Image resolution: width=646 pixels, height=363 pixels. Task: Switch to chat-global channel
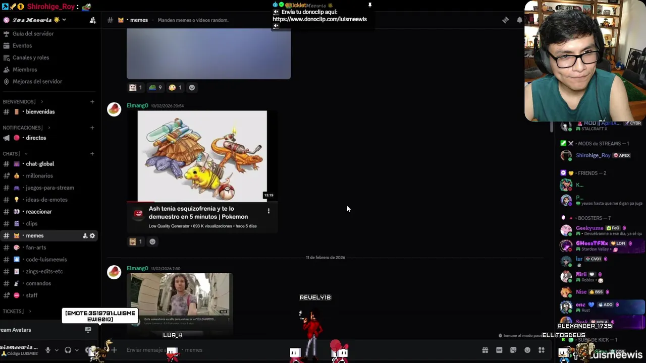[49, 164]
